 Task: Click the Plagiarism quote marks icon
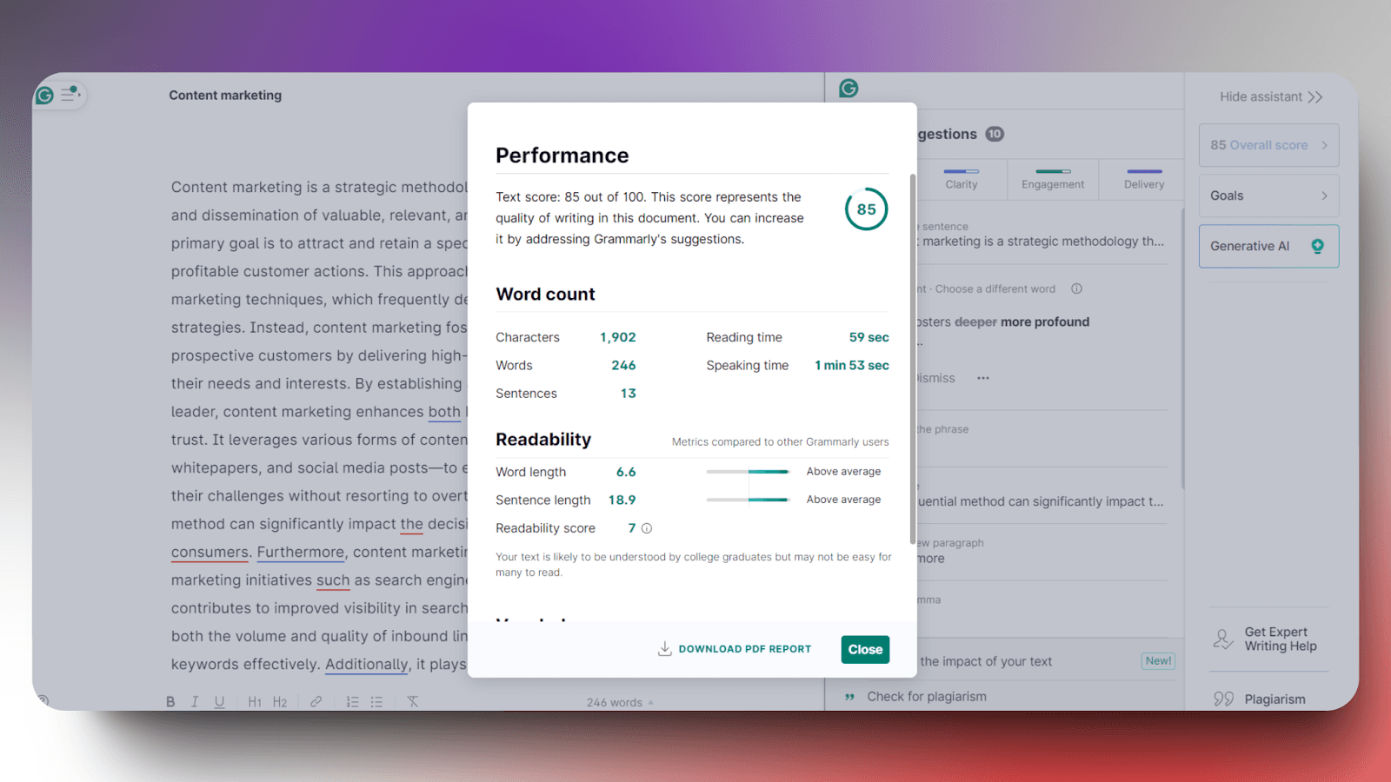(x=1224, y=699)
